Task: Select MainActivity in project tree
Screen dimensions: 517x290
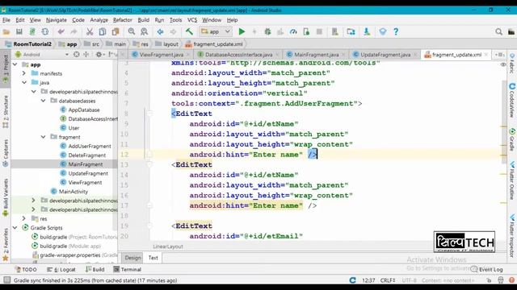Action: (73, 192)
